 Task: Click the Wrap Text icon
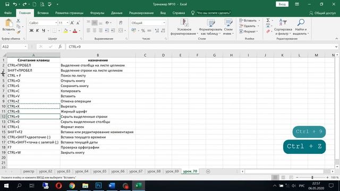tap(121, 23)
